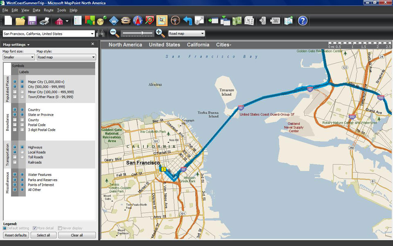Open the Route menu
Viewport: 393px width, 246px height.
(48, 10)
